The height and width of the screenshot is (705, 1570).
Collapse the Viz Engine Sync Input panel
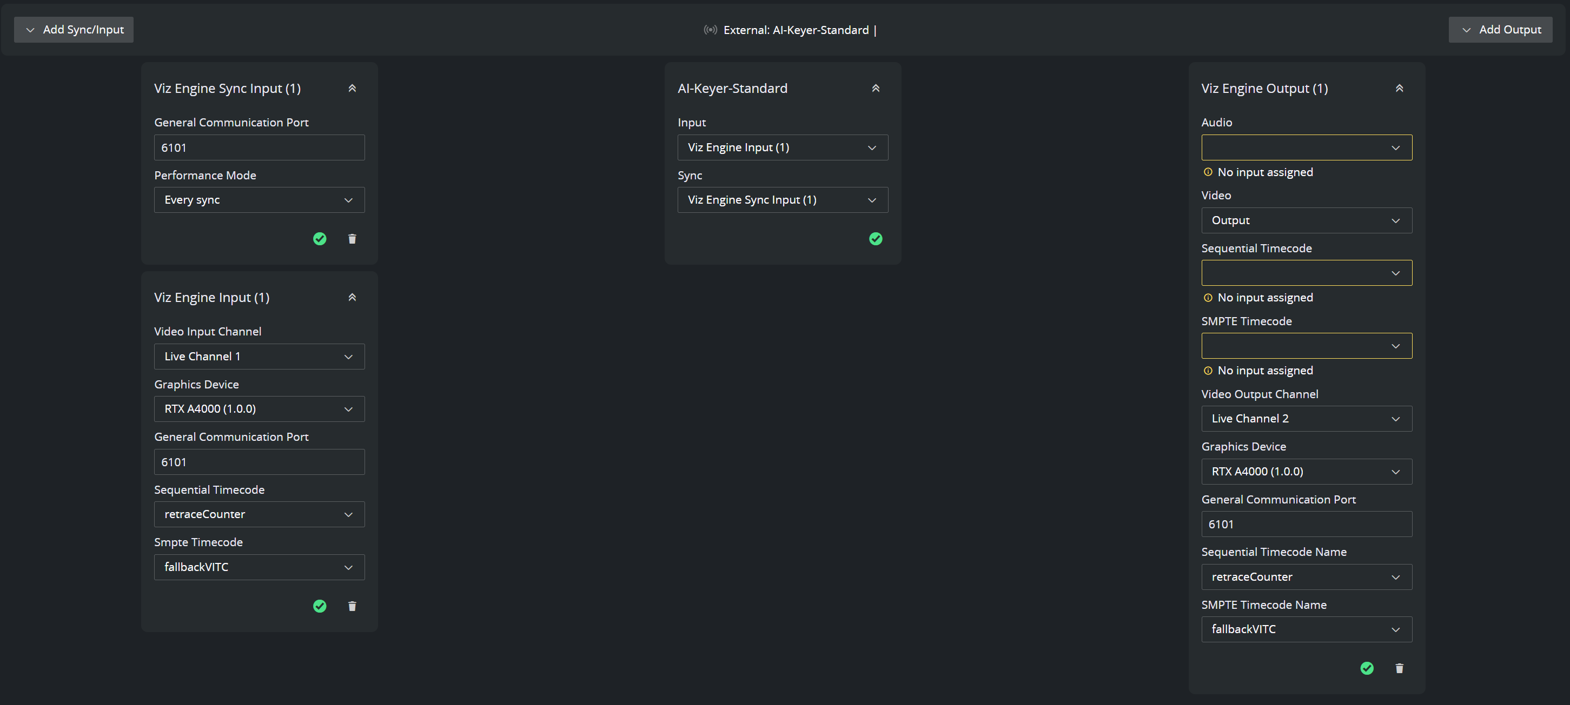click(x=352, y=88)
